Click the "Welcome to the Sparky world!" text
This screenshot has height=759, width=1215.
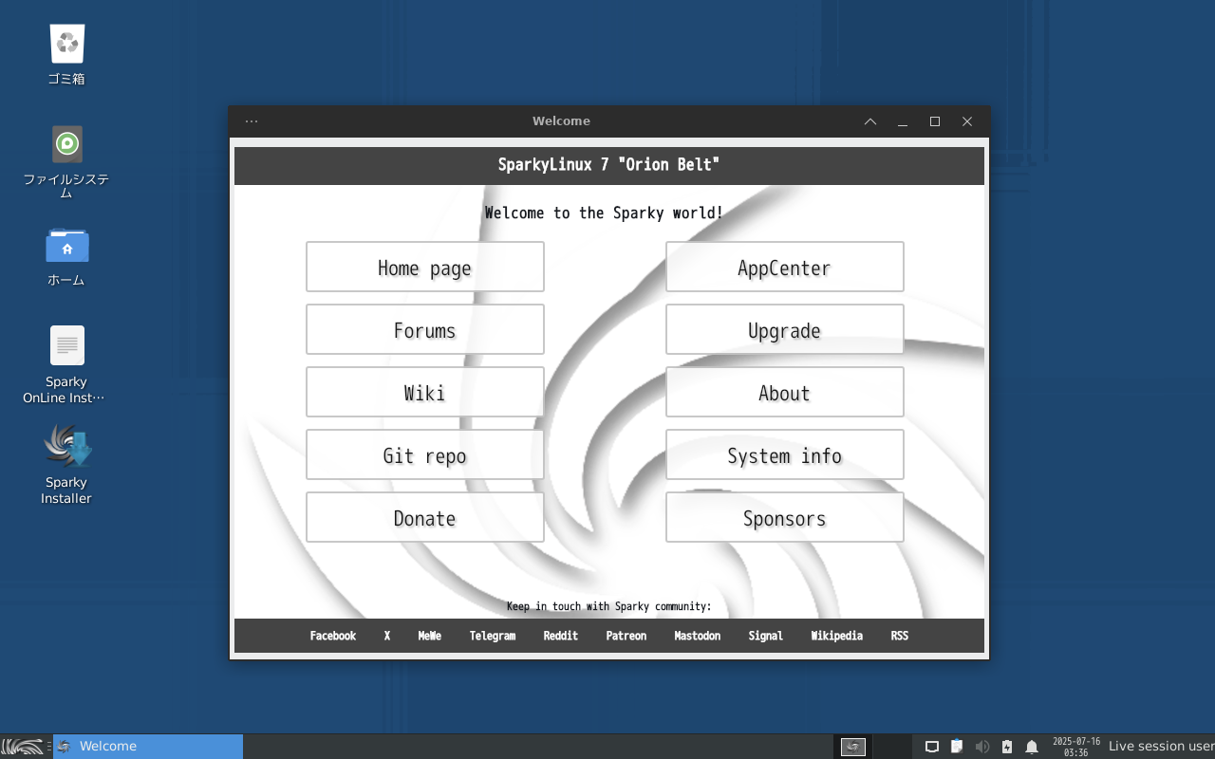pos(605,213)
